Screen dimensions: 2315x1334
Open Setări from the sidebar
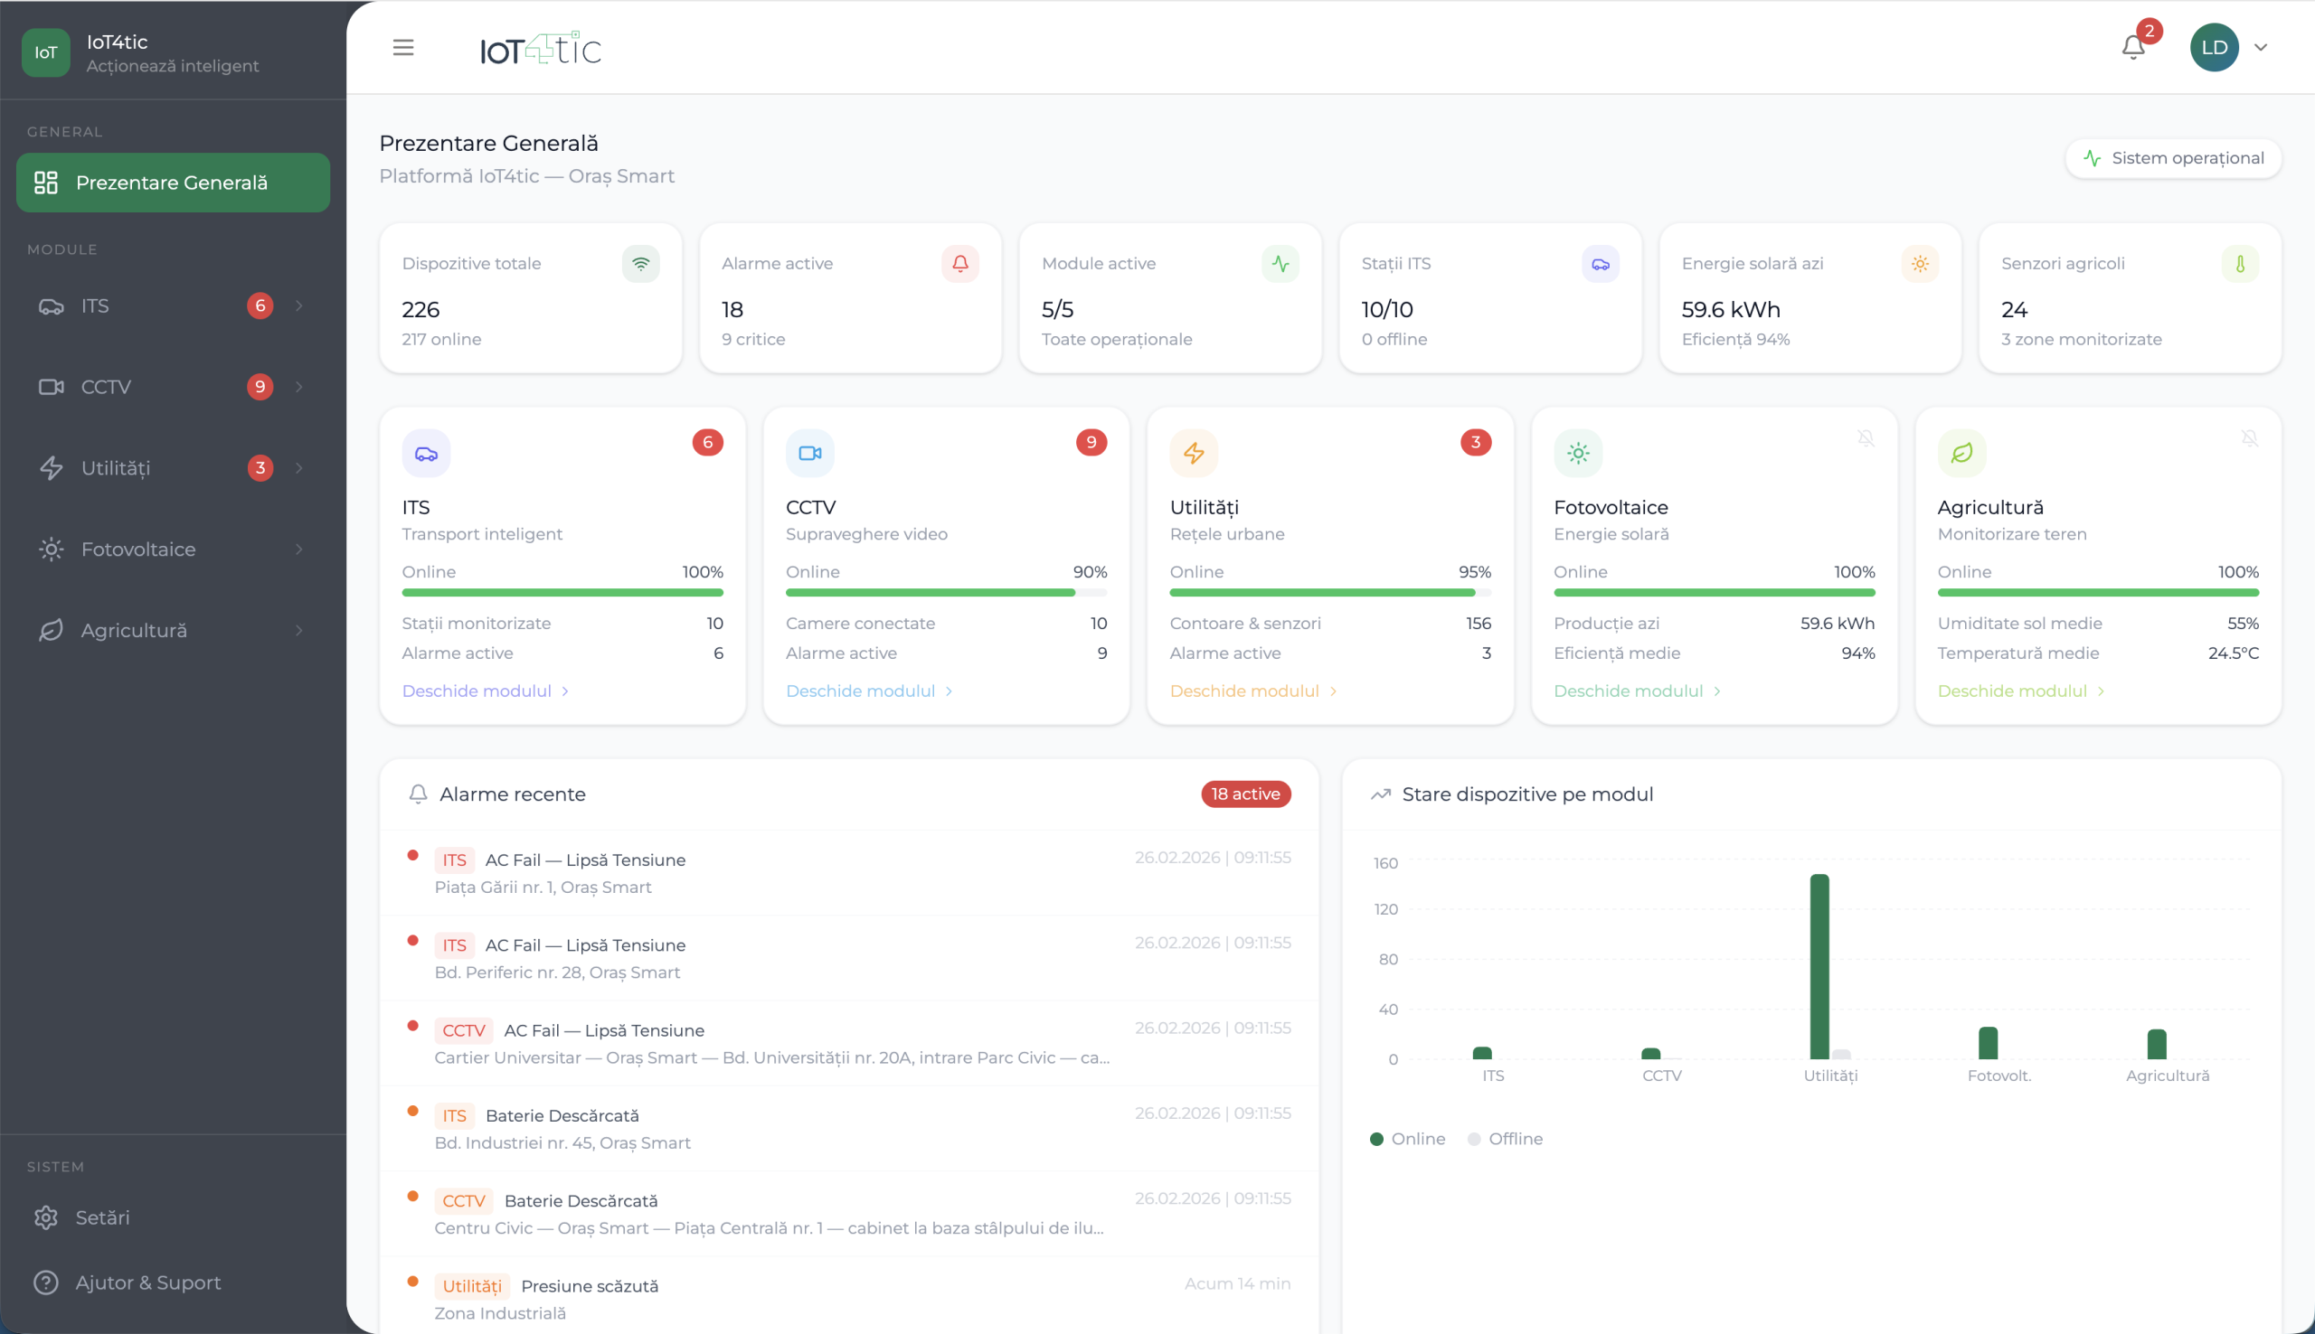[101, 1217]
